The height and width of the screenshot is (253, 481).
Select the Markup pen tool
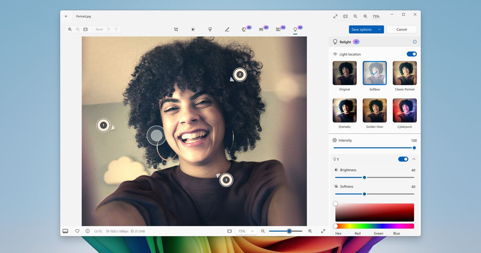click(227, 29)
